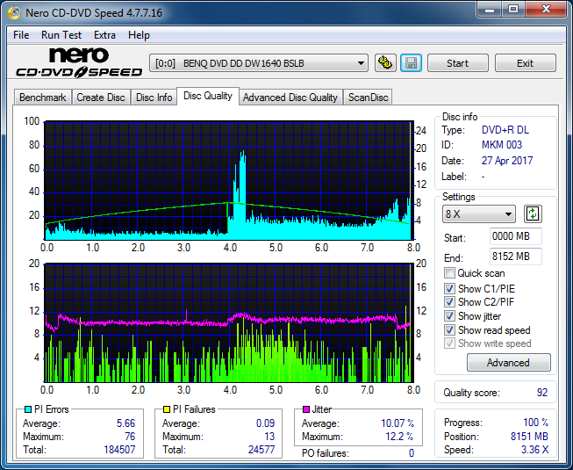
Task: Click PI Failures total 24577
Action: pyautogui.click(x=261, y=450)
